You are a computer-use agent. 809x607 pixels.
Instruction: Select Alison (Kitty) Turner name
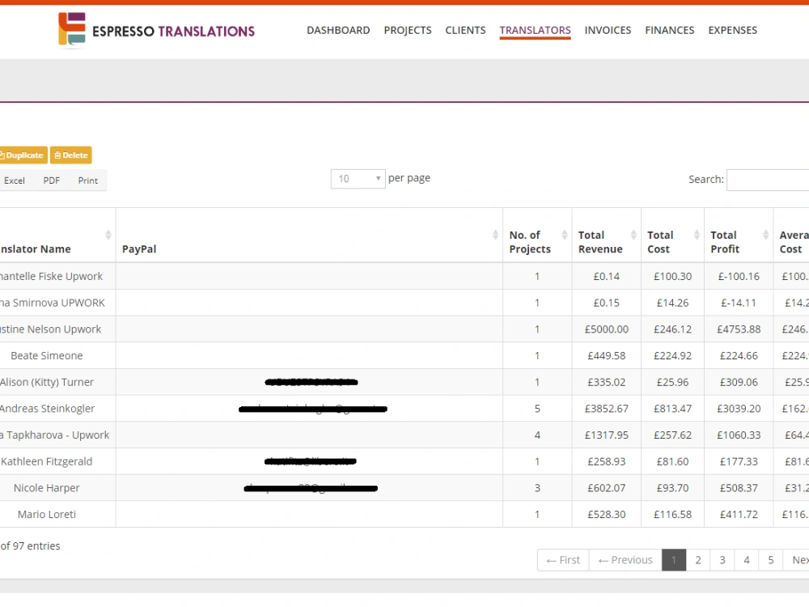coord(46,382)
